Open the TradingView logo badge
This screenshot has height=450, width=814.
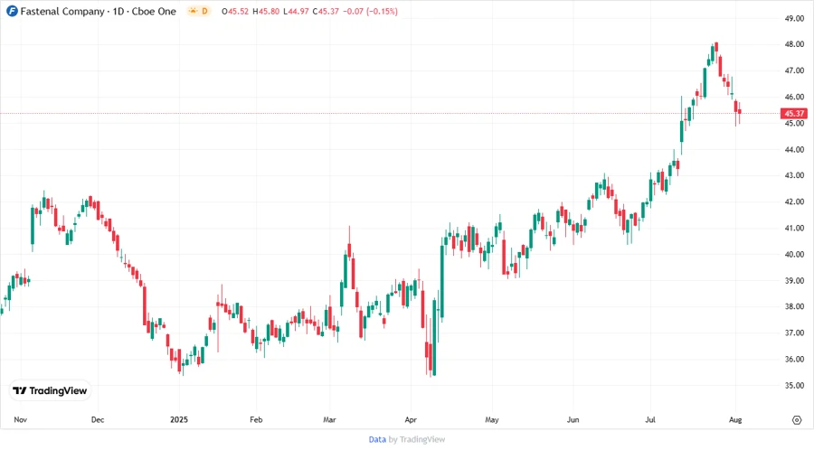(50, 390)
